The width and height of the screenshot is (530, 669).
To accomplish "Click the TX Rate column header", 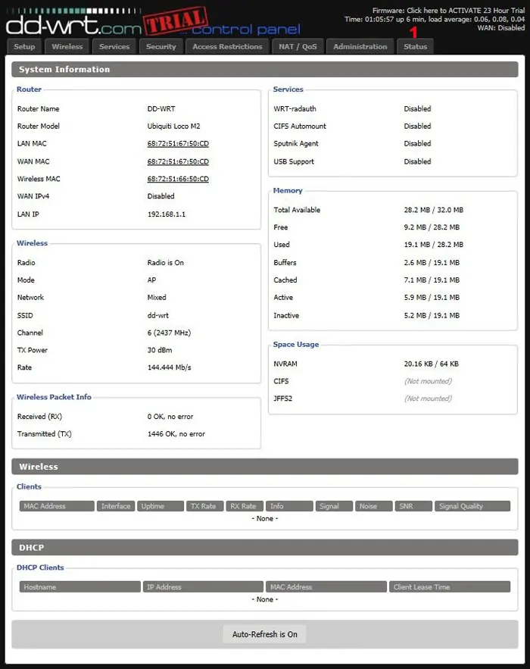I will point(204,506).
